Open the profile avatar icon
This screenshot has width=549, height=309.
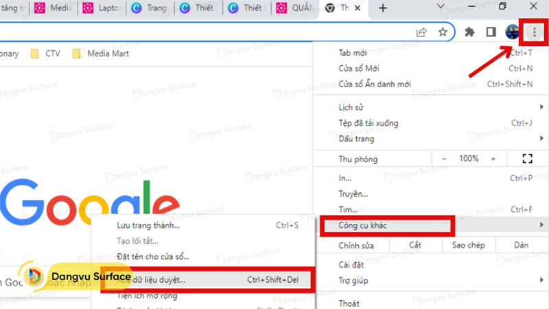coord(512,32)
